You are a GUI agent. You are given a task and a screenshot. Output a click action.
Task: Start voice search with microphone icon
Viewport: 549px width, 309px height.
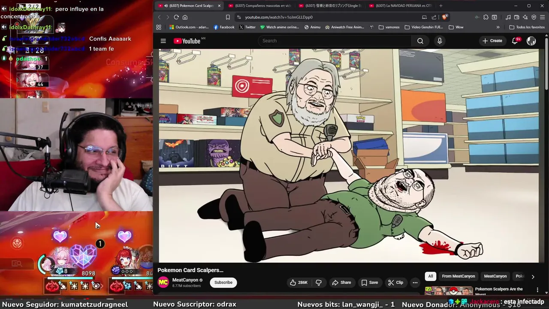(439, 41)
